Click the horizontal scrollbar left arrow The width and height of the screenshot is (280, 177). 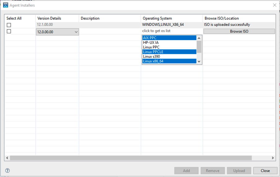point(7,158)
